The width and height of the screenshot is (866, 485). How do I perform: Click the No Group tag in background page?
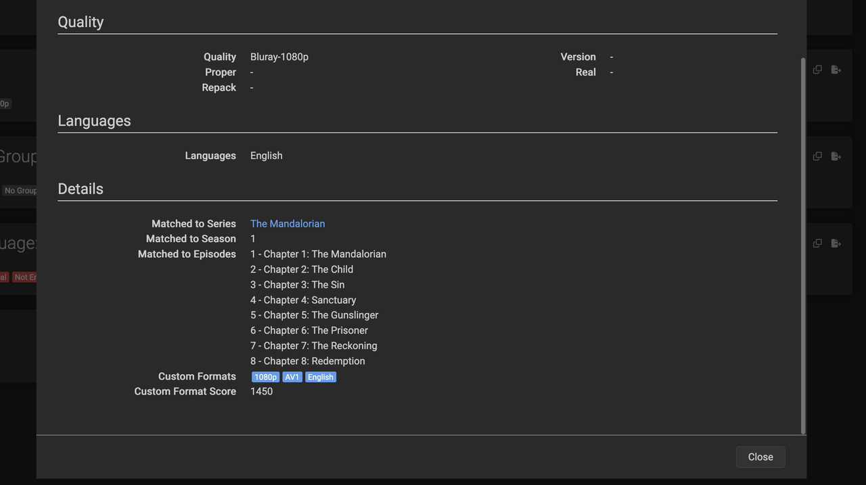click(20, 191)
